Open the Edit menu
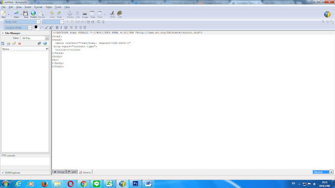Screen dimensions: 335x188 (10, 7)
